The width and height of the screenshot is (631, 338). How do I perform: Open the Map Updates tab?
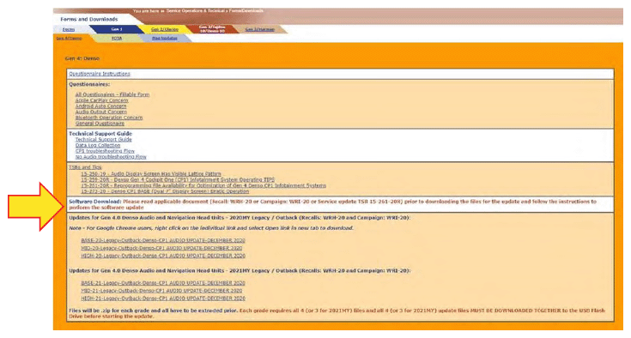click(165, 39)
